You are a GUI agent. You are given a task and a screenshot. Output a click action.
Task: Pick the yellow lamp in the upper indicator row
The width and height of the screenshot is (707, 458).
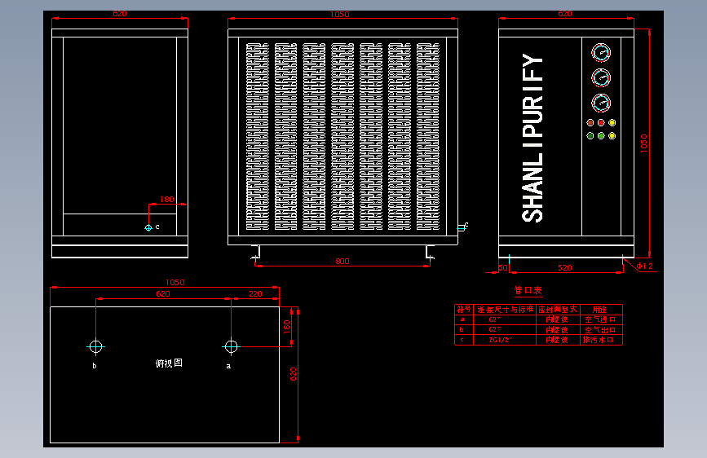click(612, 122)
